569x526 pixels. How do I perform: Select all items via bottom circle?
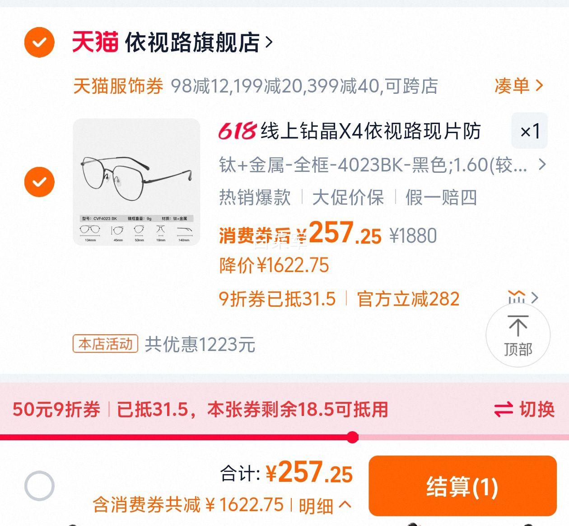39,486
